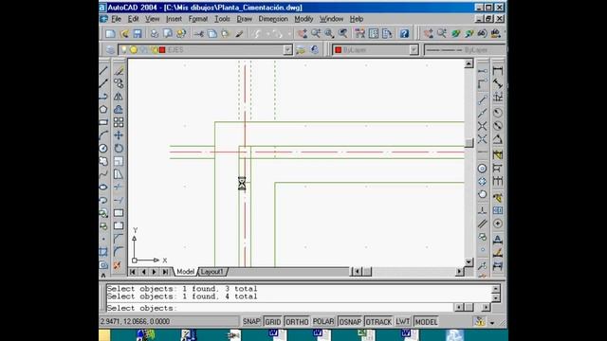The height and width of the screenshot is (341, 607).
Task: Toggle POLAR tracking in status bar
Action: [323, 322]
